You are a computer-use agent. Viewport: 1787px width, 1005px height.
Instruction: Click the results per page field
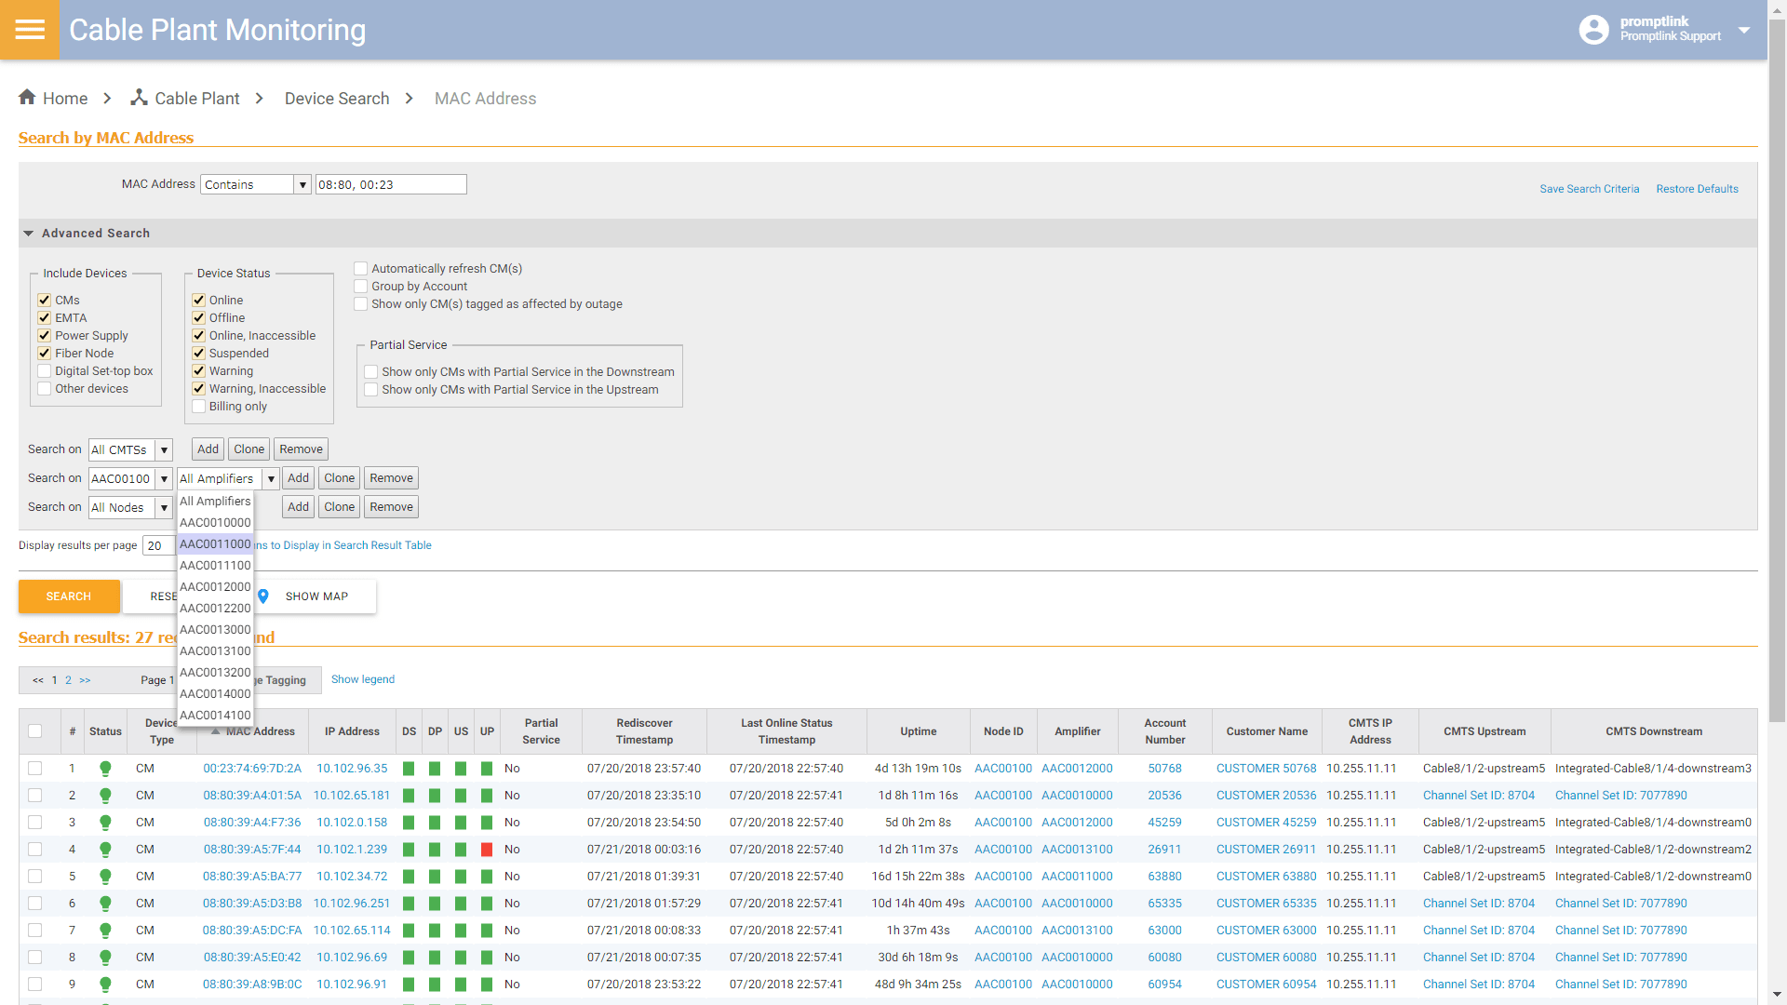158,546
